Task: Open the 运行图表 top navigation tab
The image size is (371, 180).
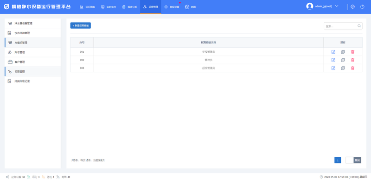Action: (88, 7)
